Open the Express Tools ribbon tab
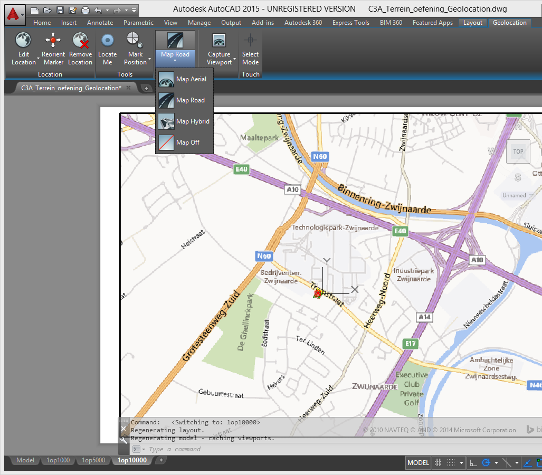 coord(351,23)
